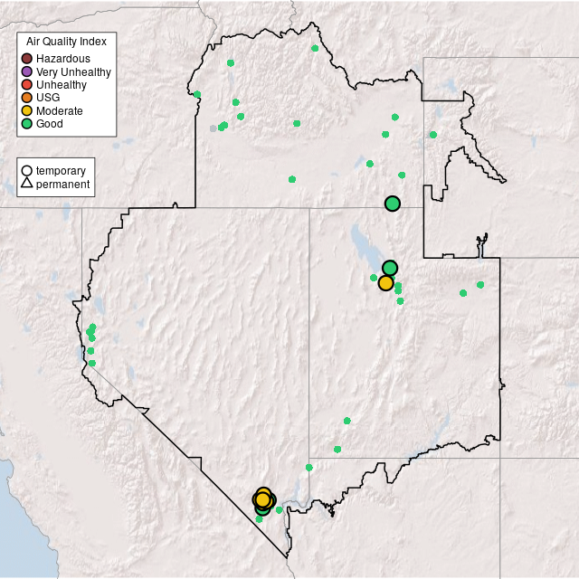Click the "Moderate" label text in legend
Viewport: 579px width, 579px height.
60,110
